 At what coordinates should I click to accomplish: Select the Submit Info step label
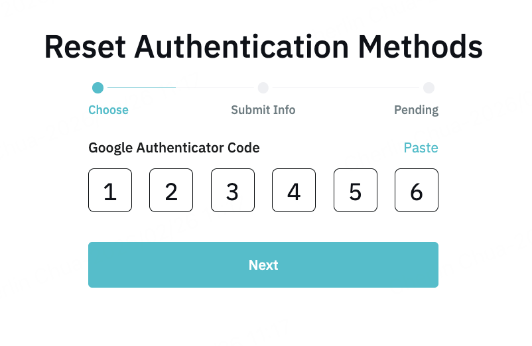click(263, 110)
